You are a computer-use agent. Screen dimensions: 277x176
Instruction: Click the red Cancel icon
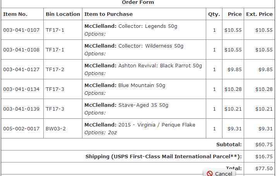pos(210,174)
